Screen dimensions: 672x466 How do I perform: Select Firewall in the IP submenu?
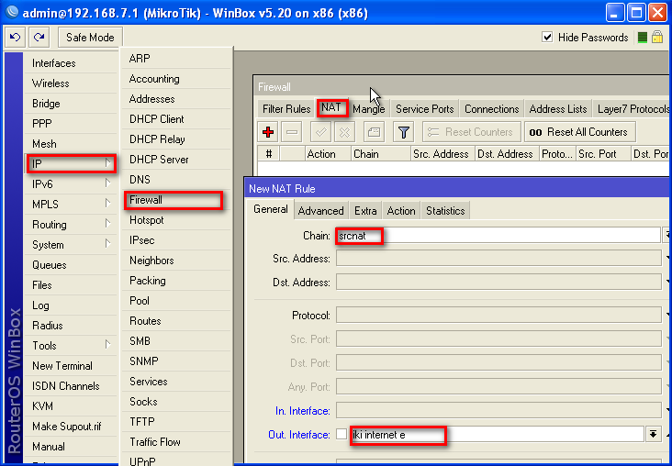pos(174,200)
